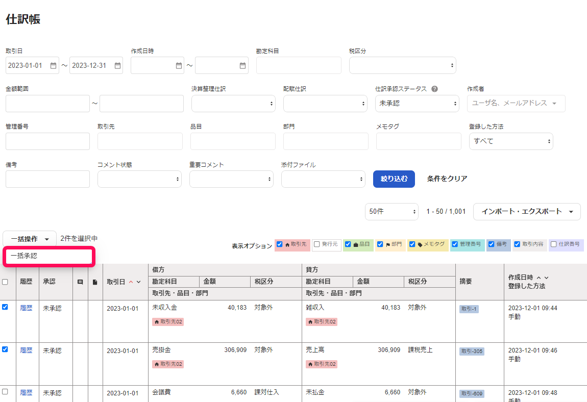The image size is (587, 402).
Task: Enable the 仕訳番号 display option
Action: click(x=554, y=244)
